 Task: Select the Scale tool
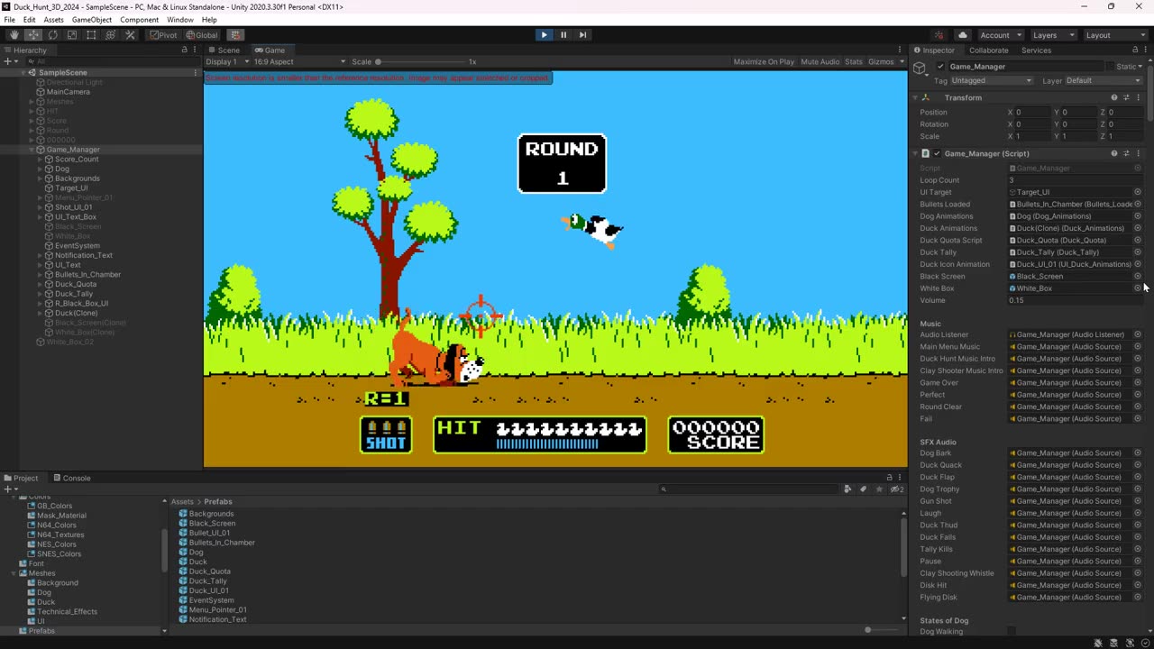tap(72, 35)
